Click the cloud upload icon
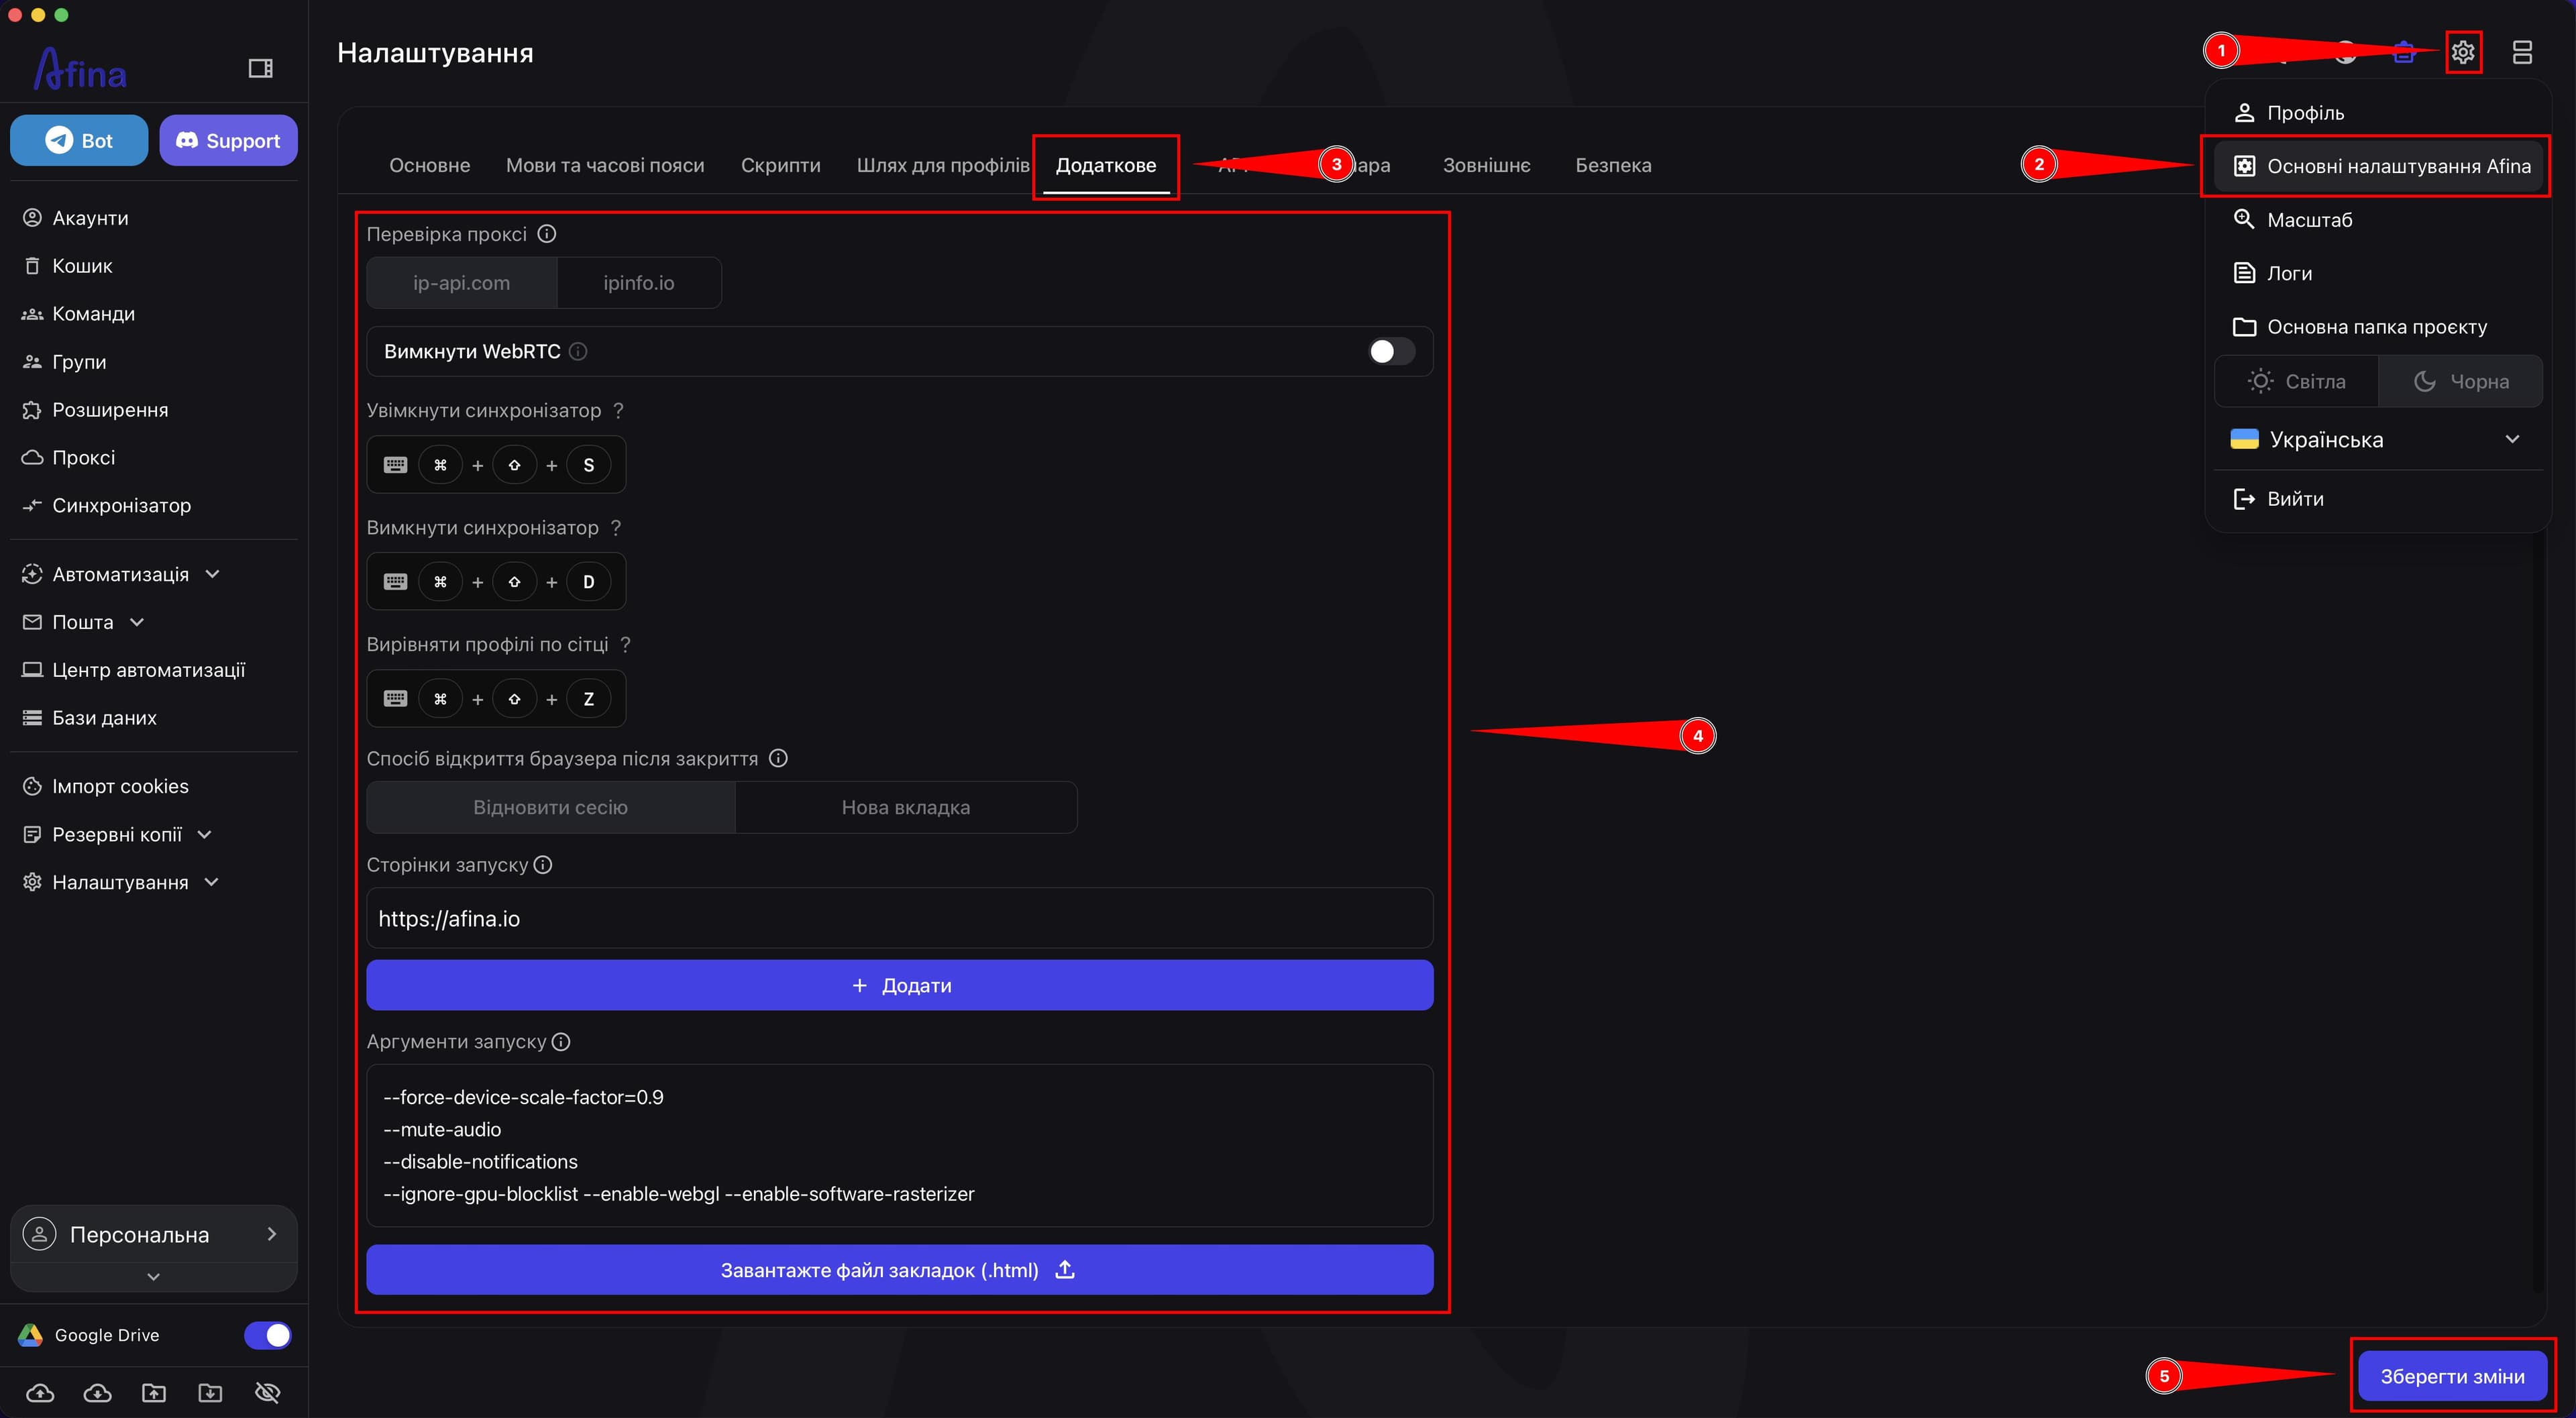 click(40, 1392)
